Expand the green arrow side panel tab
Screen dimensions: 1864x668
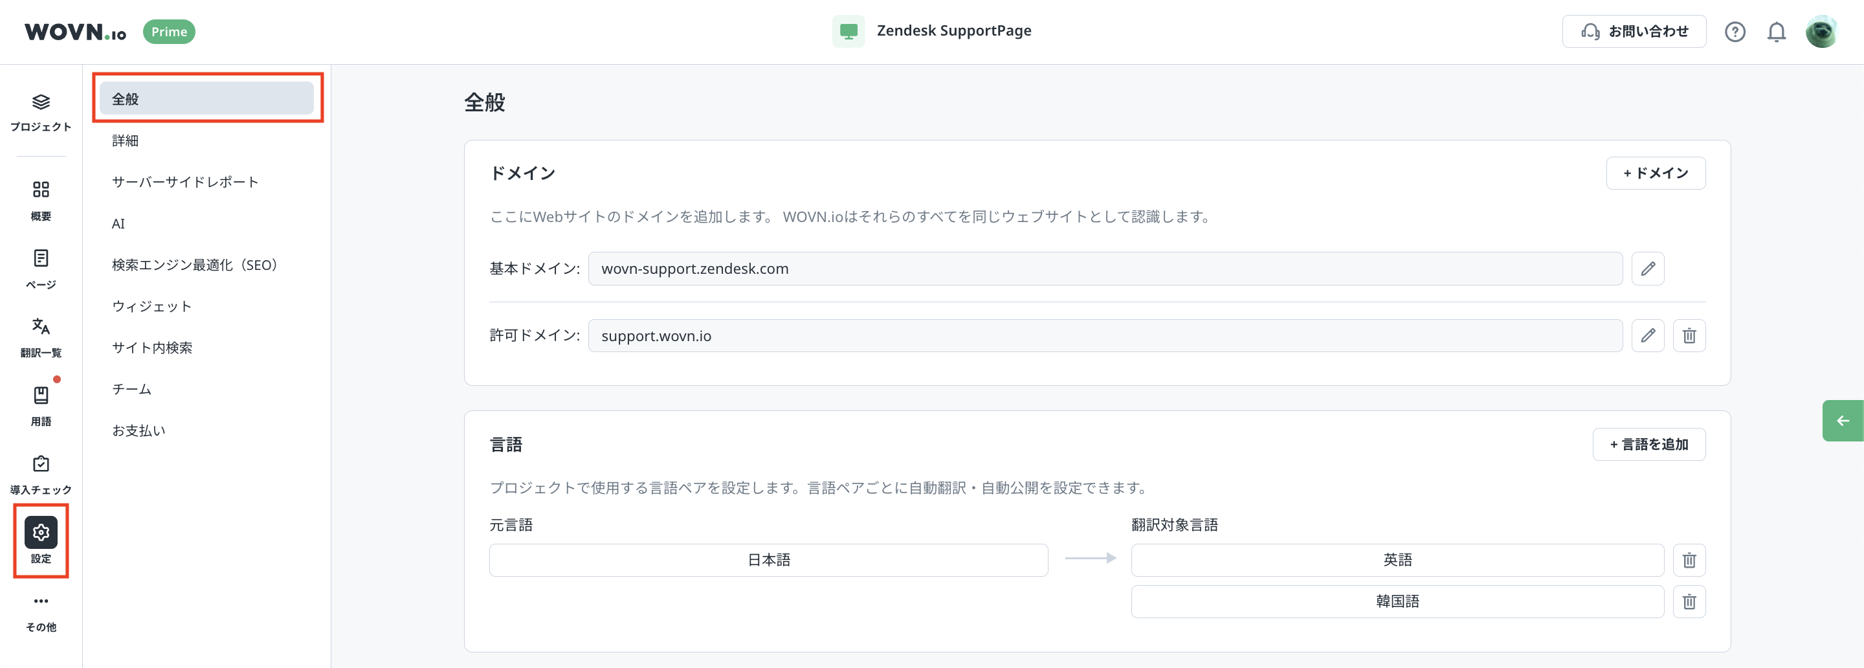pos(1842,421)
